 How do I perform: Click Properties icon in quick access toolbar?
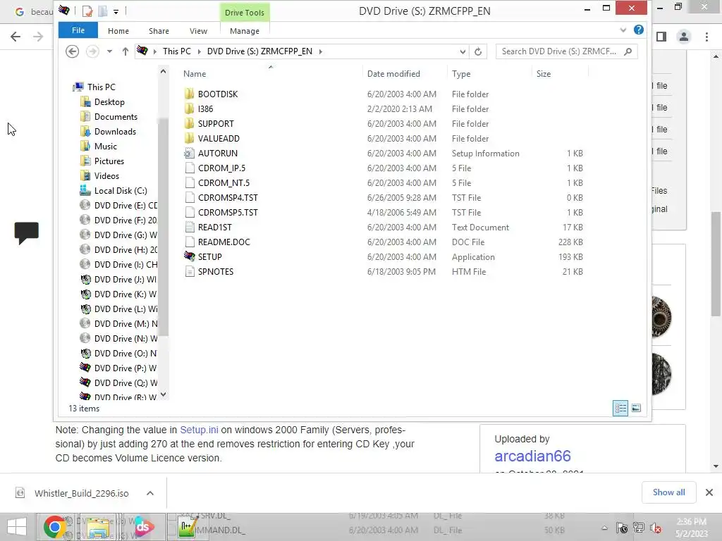pos(87,11)
